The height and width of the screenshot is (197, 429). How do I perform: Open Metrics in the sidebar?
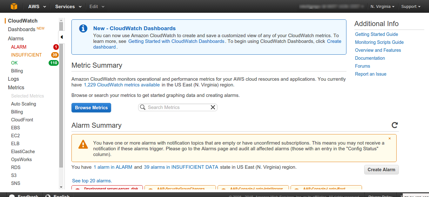pyautogui.click(x=16, y=87)
